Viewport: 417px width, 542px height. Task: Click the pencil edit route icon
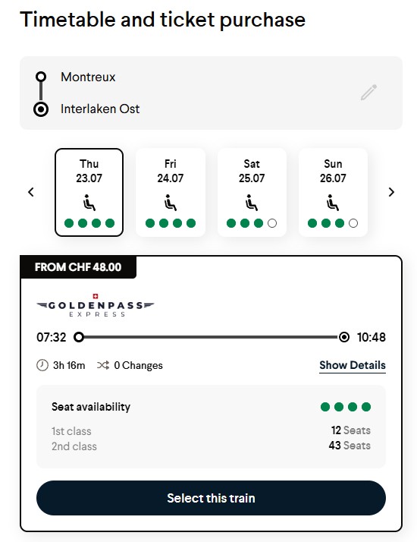[x=368, y=93]
